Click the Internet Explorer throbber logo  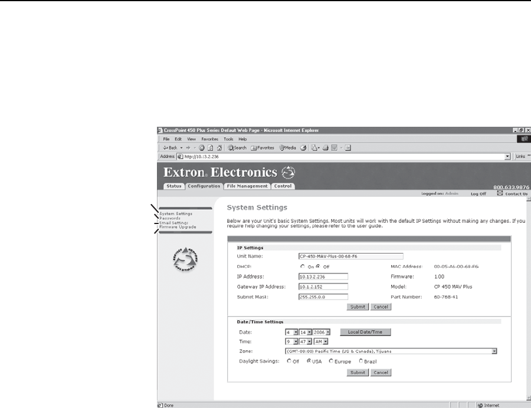pos(525,139)
